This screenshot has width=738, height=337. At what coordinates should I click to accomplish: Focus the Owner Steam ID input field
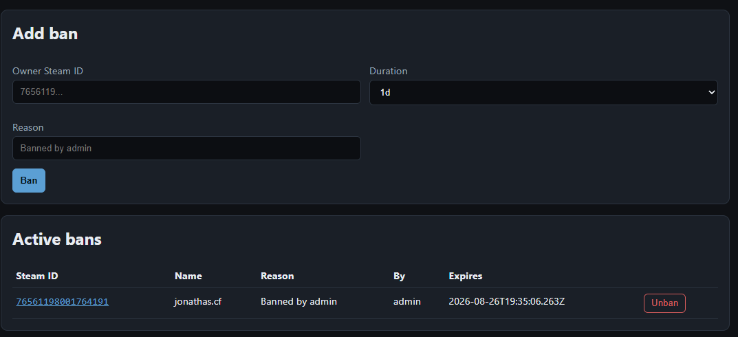[186, 91]
